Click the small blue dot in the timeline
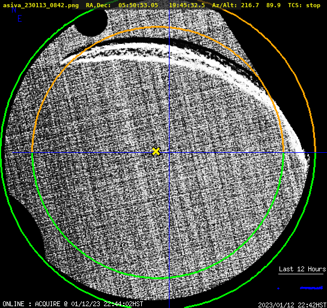This screenshot has width=327, height=308. point(278,288)
